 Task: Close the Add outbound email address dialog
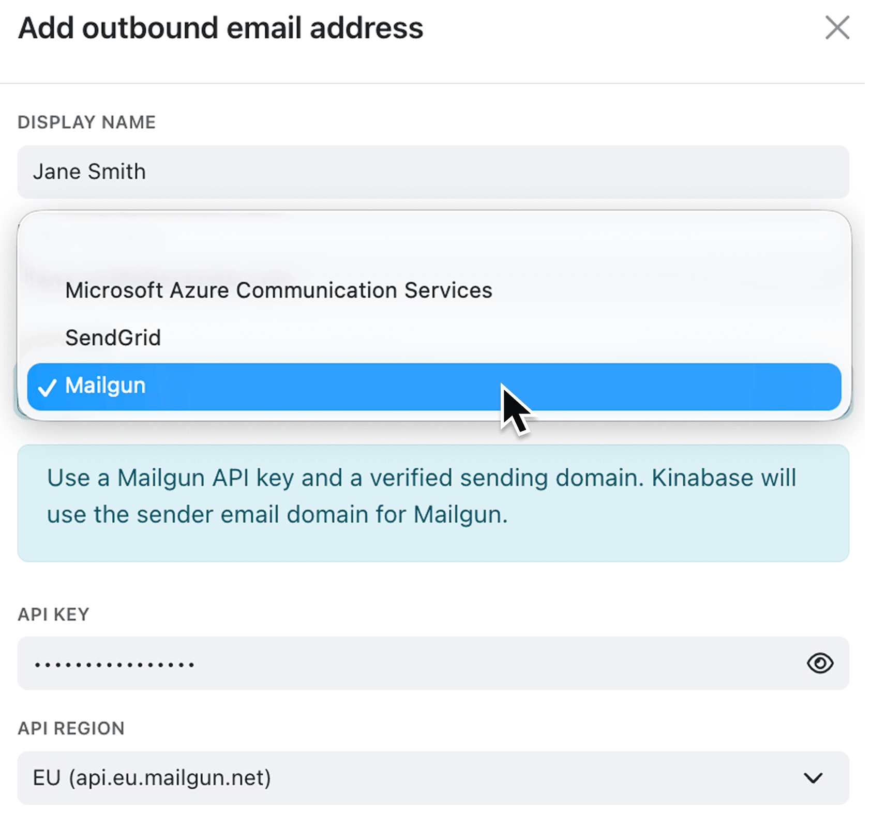[837, 28]
